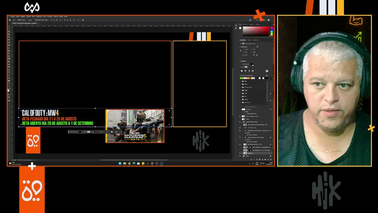
Task: Expand the TELAS layer group
Action: [x=242, y=156]
